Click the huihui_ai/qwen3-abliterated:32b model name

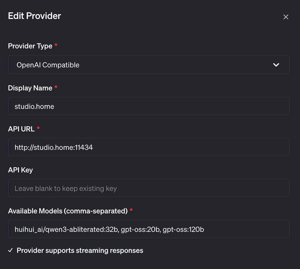(x=66, y=229)
